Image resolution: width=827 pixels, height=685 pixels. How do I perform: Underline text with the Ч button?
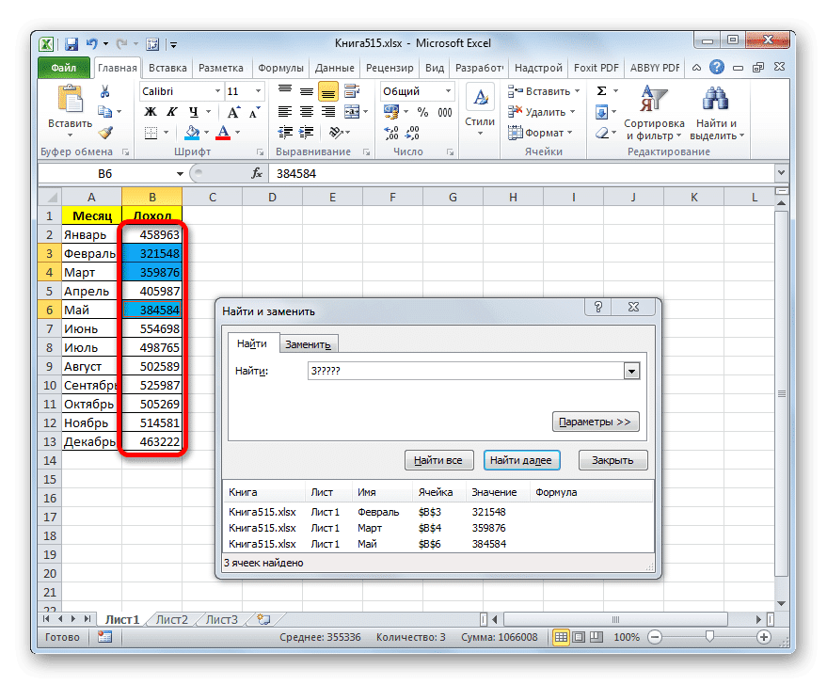click(x=194, y=112)
